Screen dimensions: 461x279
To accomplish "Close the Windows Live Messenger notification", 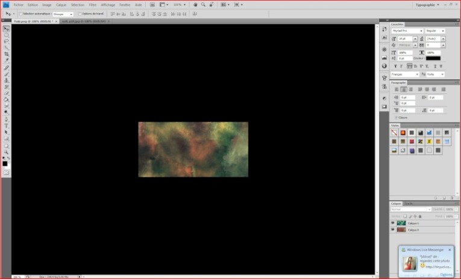I will [450, 250].
